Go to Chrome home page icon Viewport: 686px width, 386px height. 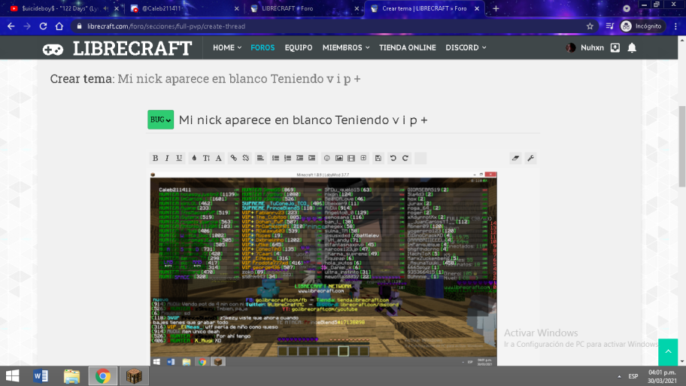tap(59, 26)
